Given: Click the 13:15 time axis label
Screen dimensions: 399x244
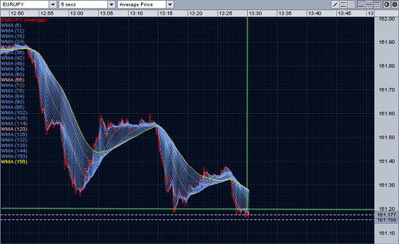Looking at the screenshot, I should [166, 13].
